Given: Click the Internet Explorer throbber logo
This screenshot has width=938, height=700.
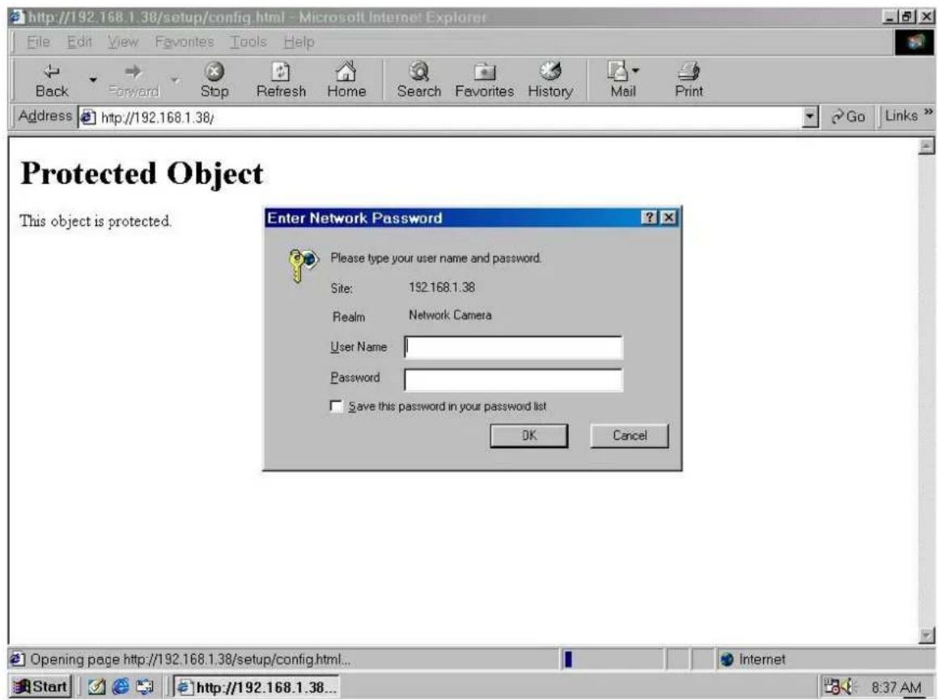Looking at the screenshot, I should pos(915,42).
